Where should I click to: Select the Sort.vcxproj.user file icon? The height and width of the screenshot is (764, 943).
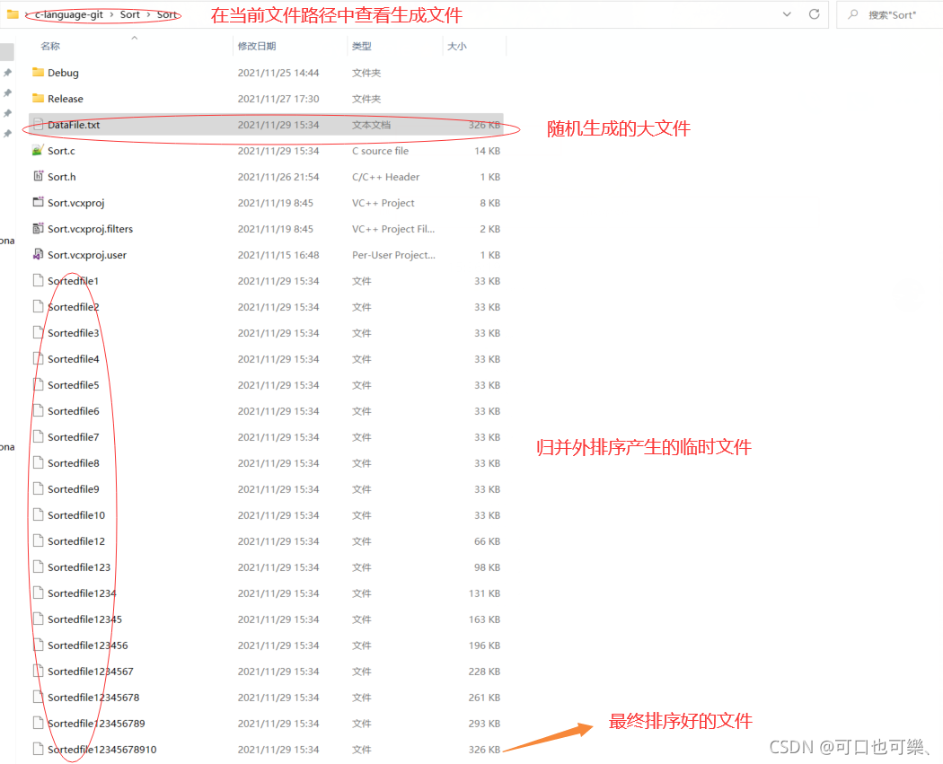pos(38,254)
